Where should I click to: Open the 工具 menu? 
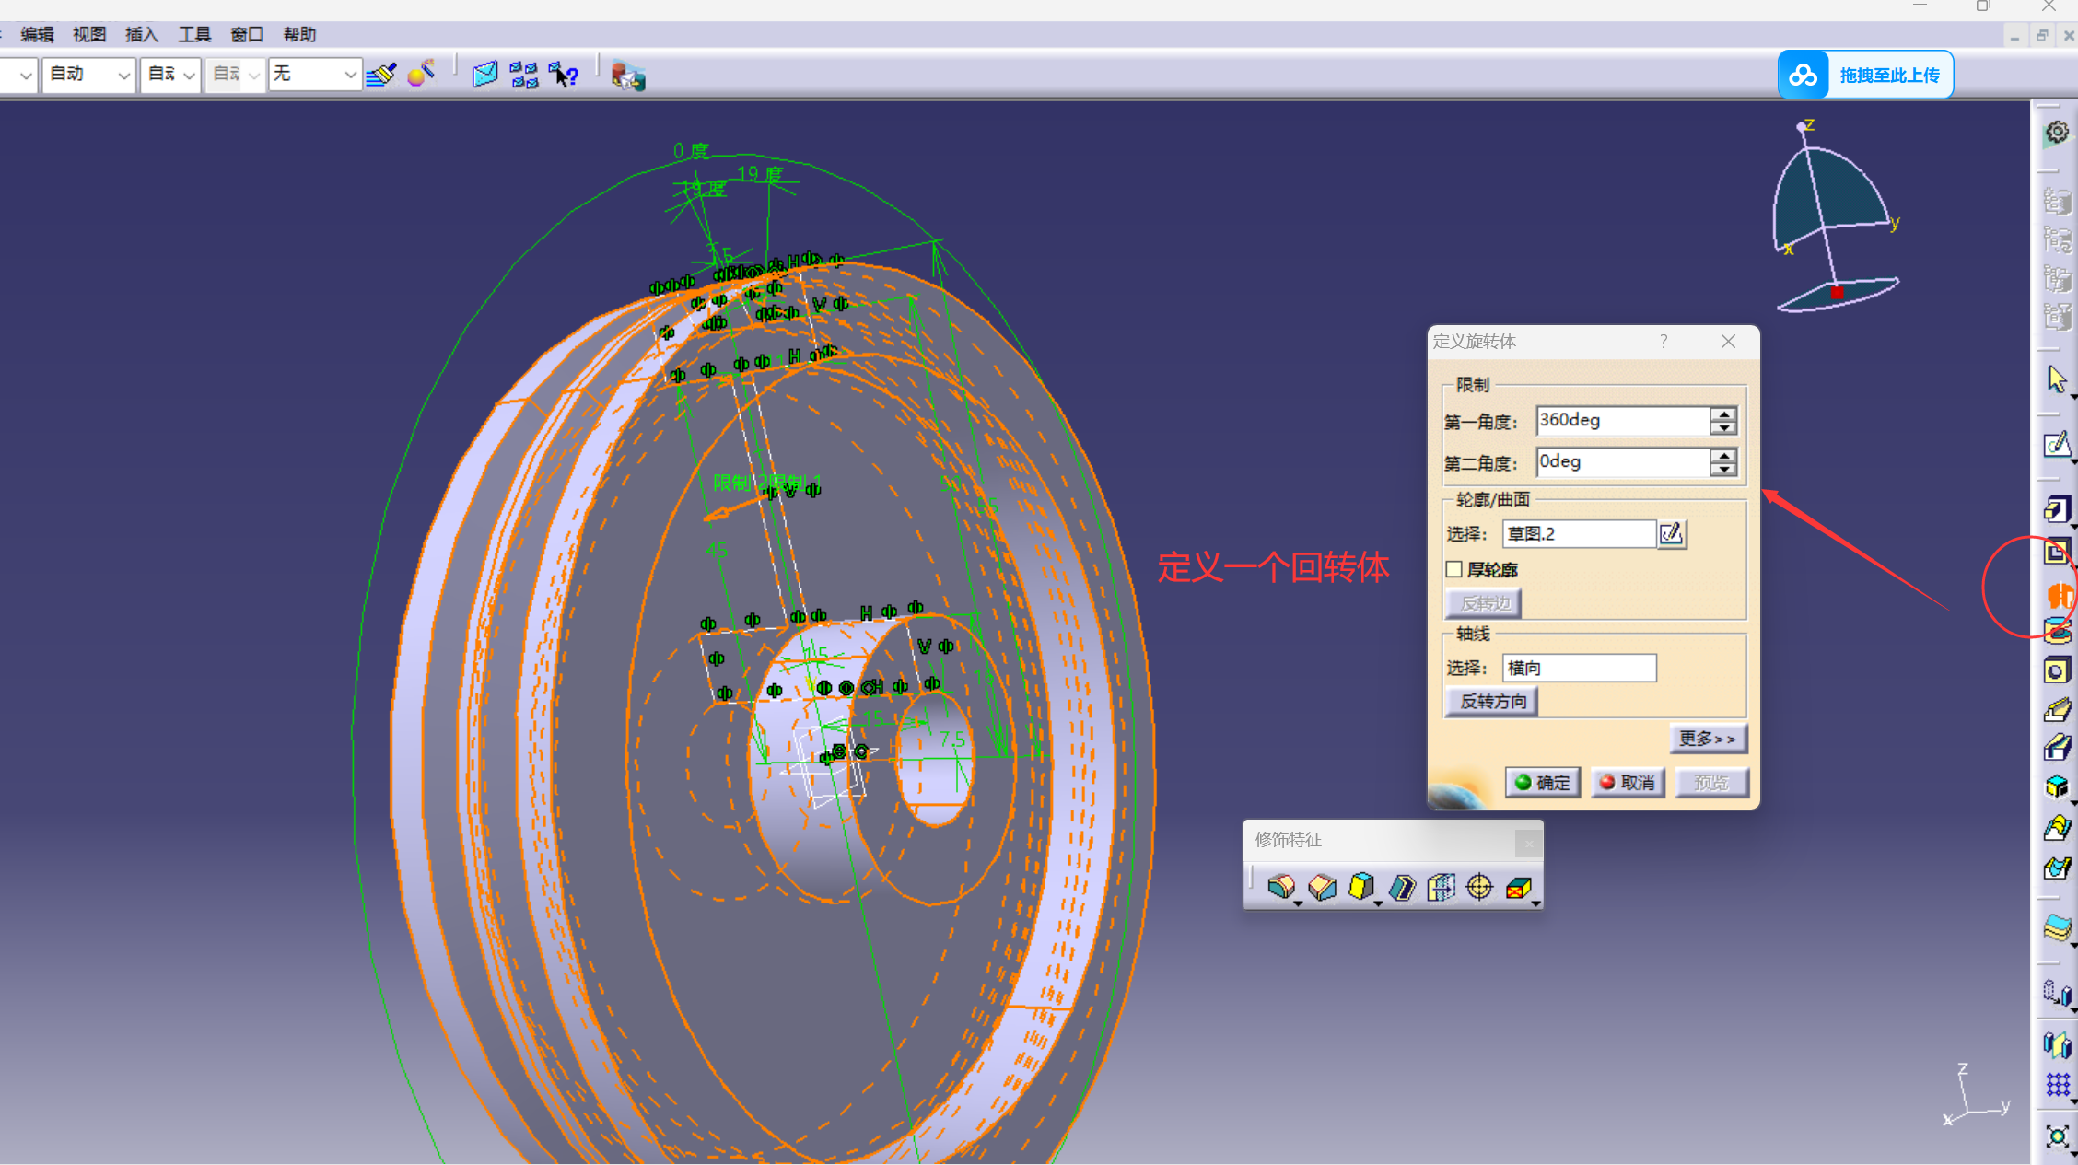[194, 34]
